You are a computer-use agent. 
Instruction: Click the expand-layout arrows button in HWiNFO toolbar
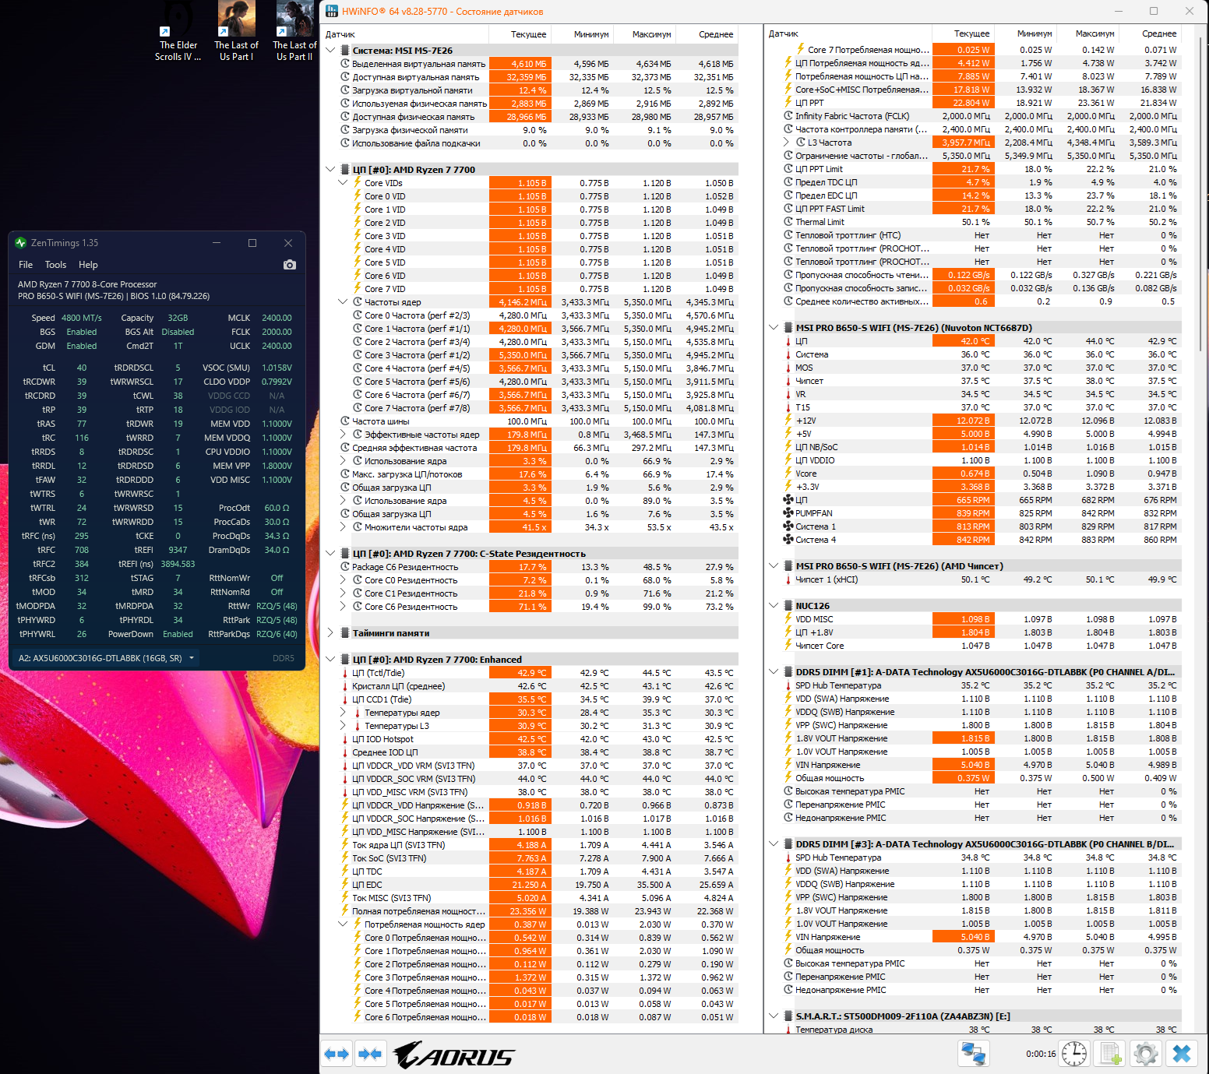(x=337, y=1054)
